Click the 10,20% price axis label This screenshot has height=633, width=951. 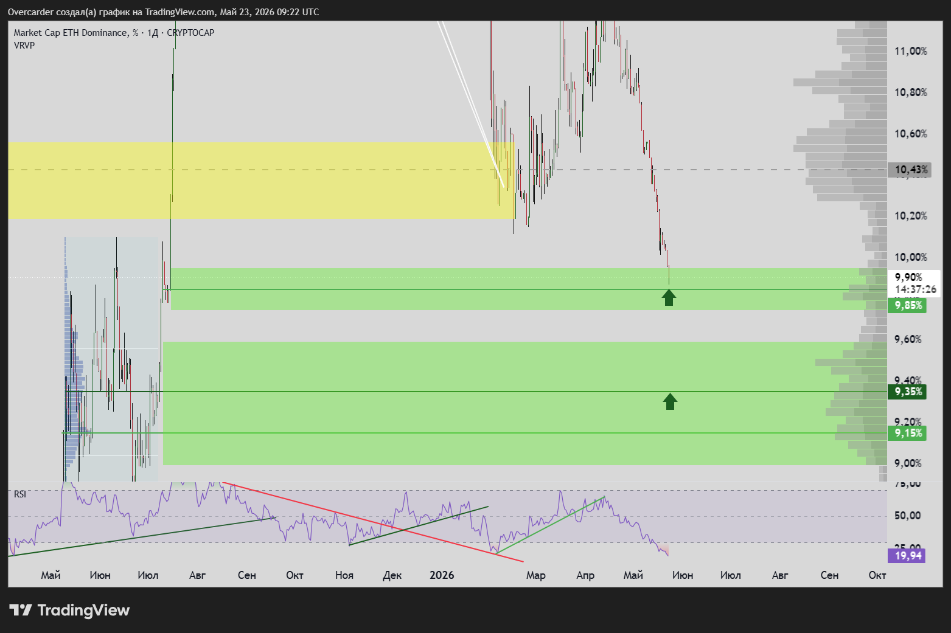coord(911,216)
